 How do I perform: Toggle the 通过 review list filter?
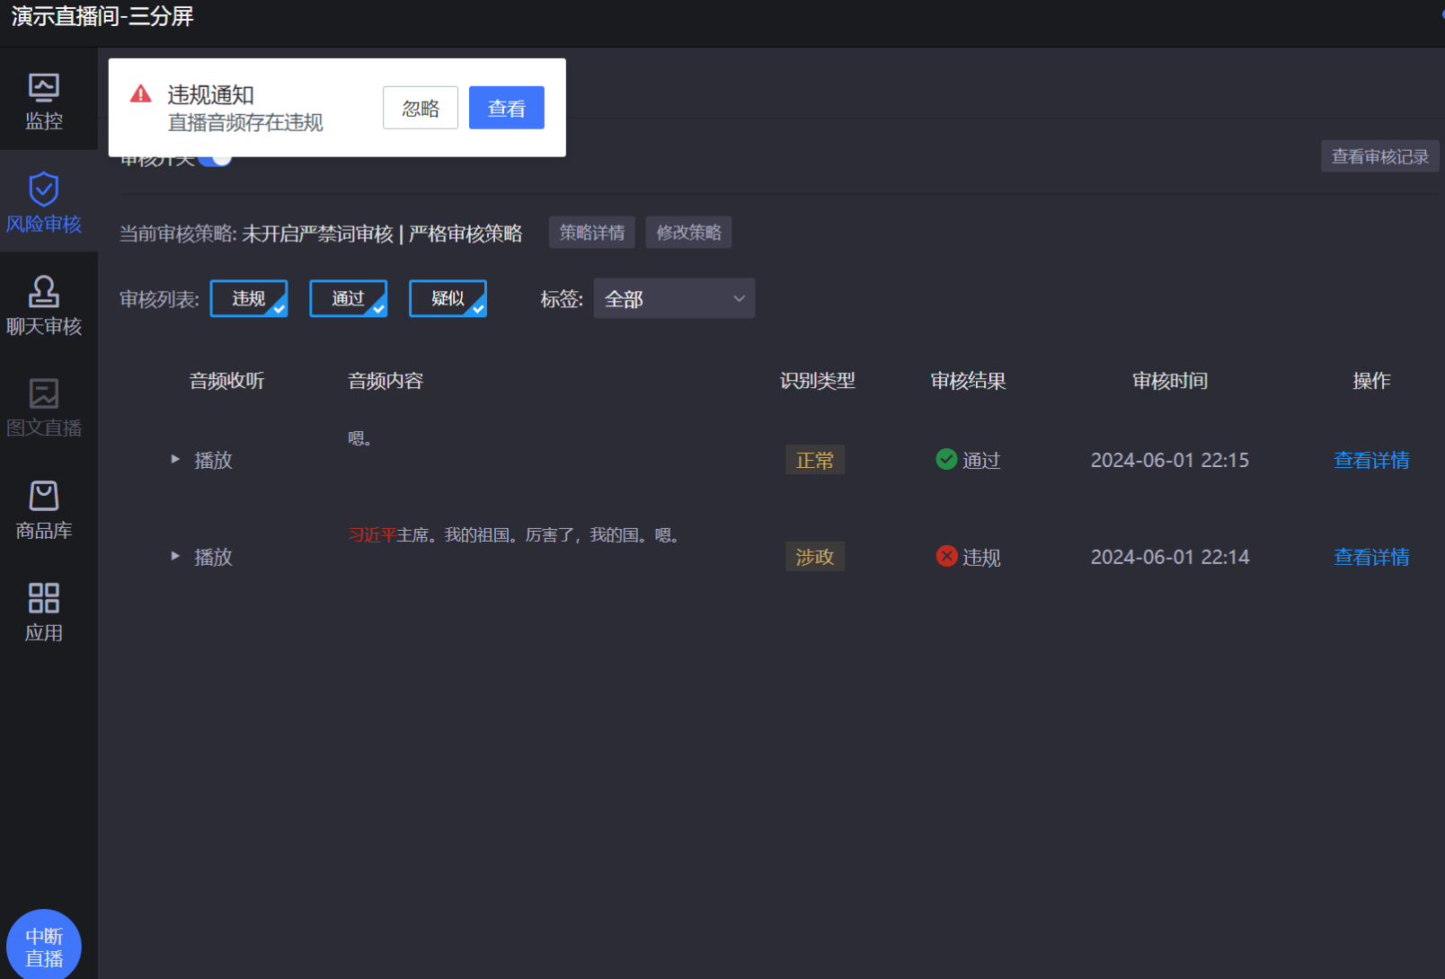click(x=349, y=298)
